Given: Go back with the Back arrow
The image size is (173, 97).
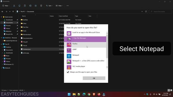Looking at the screenshot, I should coord(2,12).
